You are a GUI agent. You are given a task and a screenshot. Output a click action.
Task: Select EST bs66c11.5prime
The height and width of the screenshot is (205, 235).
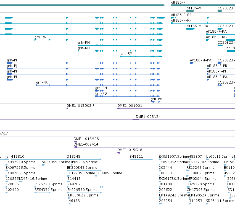(220, 157)
